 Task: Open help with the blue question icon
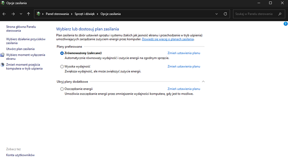[286, 24]
